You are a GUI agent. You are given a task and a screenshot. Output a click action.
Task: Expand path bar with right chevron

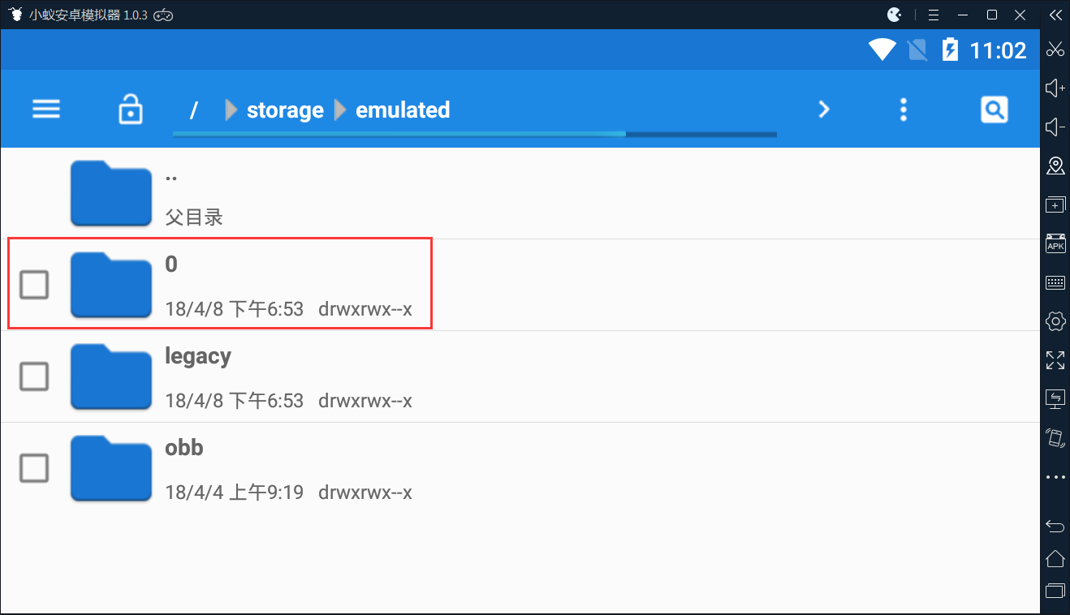tap(824, 110)
